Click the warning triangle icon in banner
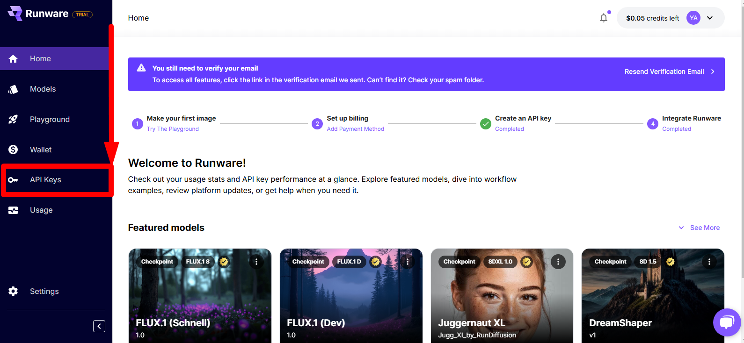Screen dimensions: 744x343 (141, 68)
